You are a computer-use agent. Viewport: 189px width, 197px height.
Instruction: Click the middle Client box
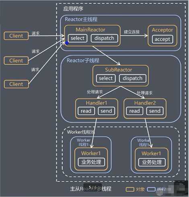click(16, 60)
